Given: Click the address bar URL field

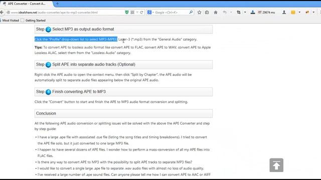Looking at the screenshot, I should 67,12.
